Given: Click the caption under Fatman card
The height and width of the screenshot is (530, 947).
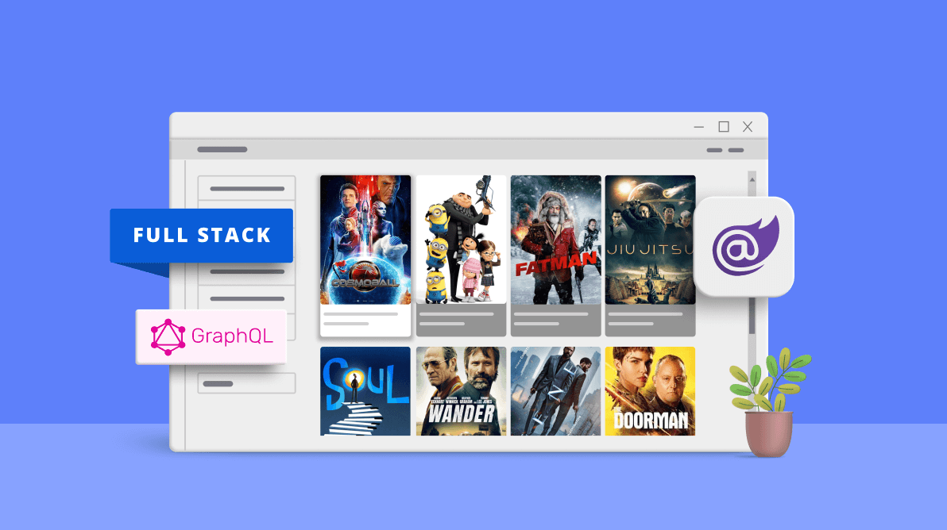Looking at the screenshot, I should pyautogui.click(x=555, y=320).
